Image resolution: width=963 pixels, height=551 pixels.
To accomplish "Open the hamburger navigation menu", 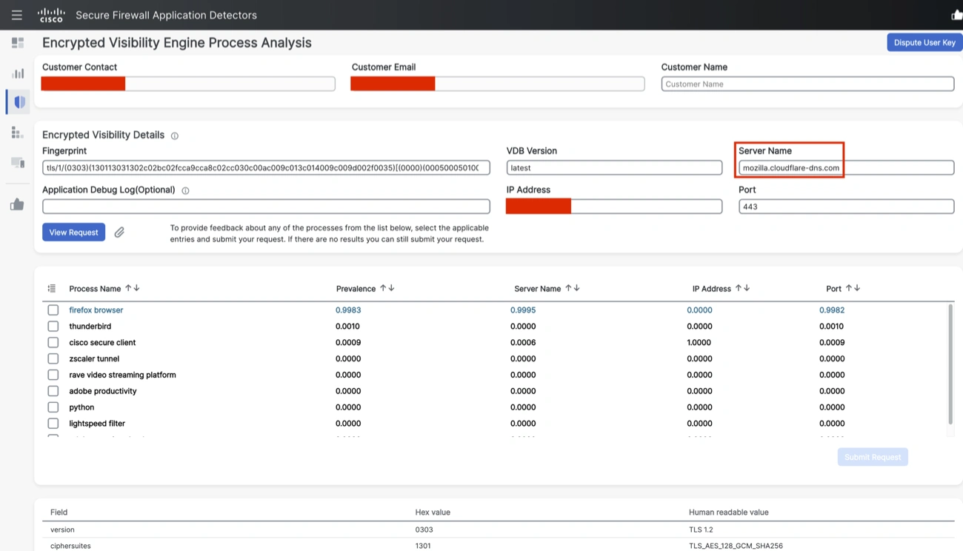I will tap(16, 15).
